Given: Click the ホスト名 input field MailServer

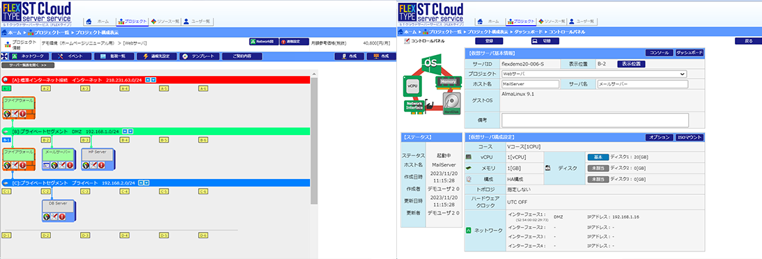Looking at the screenshot, I should pyautogui.click(x=529, y=84).
